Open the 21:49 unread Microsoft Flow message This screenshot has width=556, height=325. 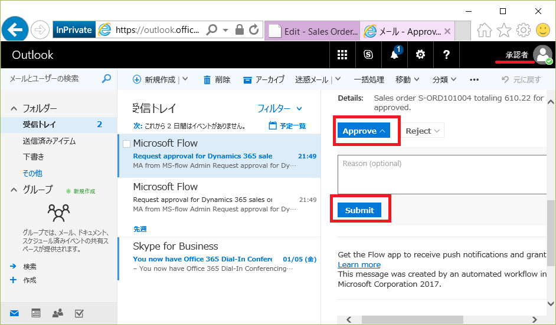[x=219, y=155]
